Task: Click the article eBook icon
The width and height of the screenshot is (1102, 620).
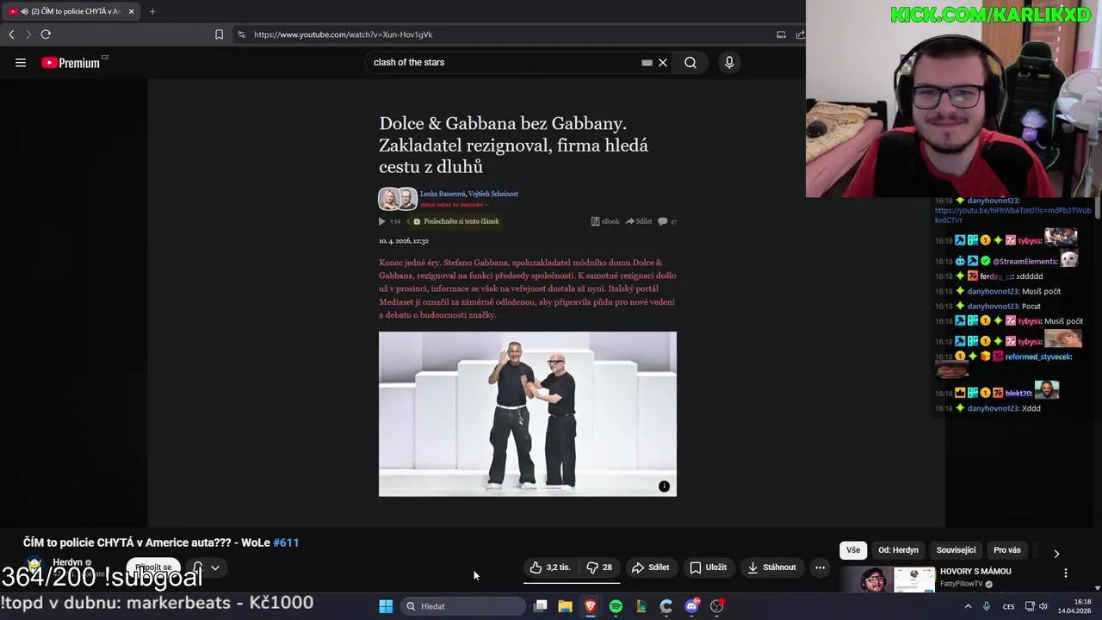Action: pyautogui.click(x=595, y=221)
